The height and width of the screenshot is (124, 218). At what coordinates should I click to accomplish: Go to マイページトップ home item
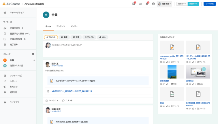[17, 13]
